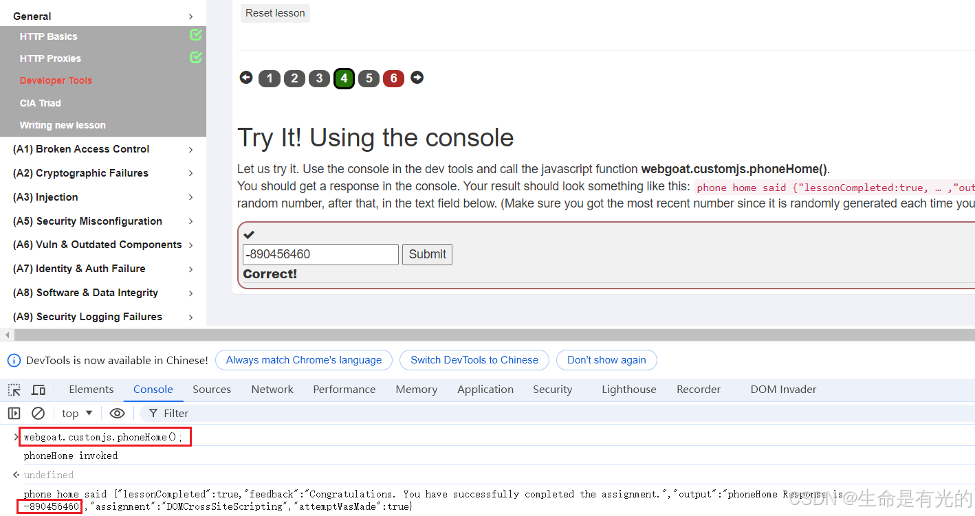Open the HTTP Proxies lesson

tap(50, 58)
